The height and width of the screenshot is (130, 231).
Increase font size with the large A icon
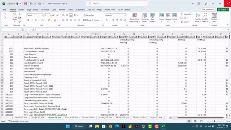coord(53,15)
